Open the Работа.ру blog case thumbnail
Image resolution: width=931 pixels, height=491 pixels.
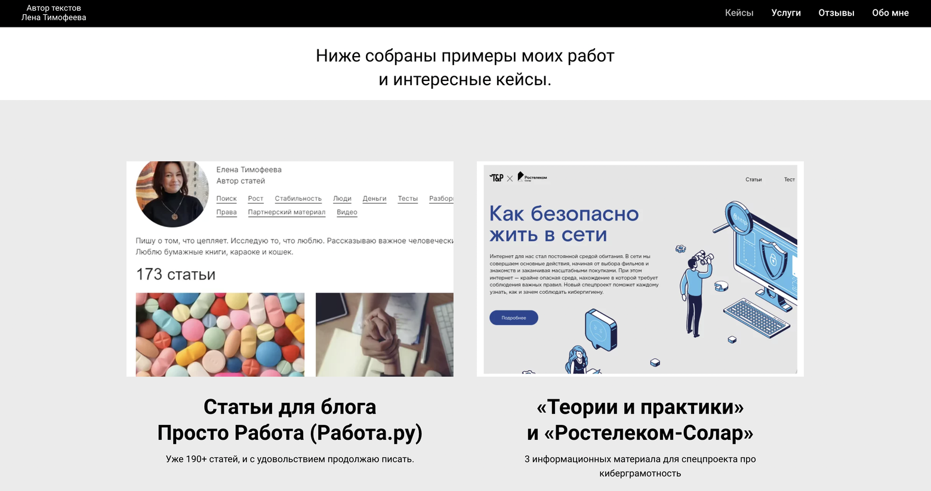pyautogui.click(x=290, y=269)
